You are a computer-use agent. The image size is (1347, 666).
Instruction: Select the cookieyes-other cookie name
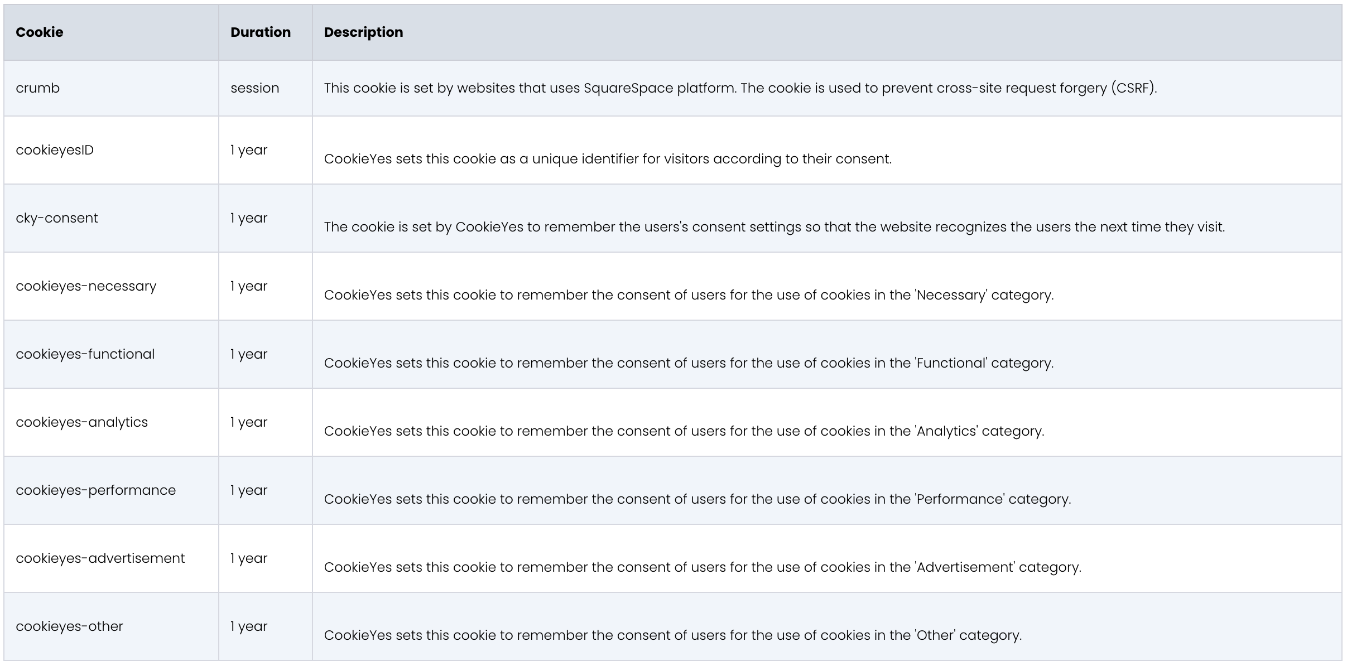click(70, 626)
